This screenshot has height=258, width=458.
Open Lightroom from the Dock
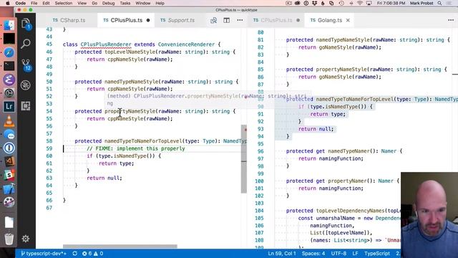click(9, 107)
